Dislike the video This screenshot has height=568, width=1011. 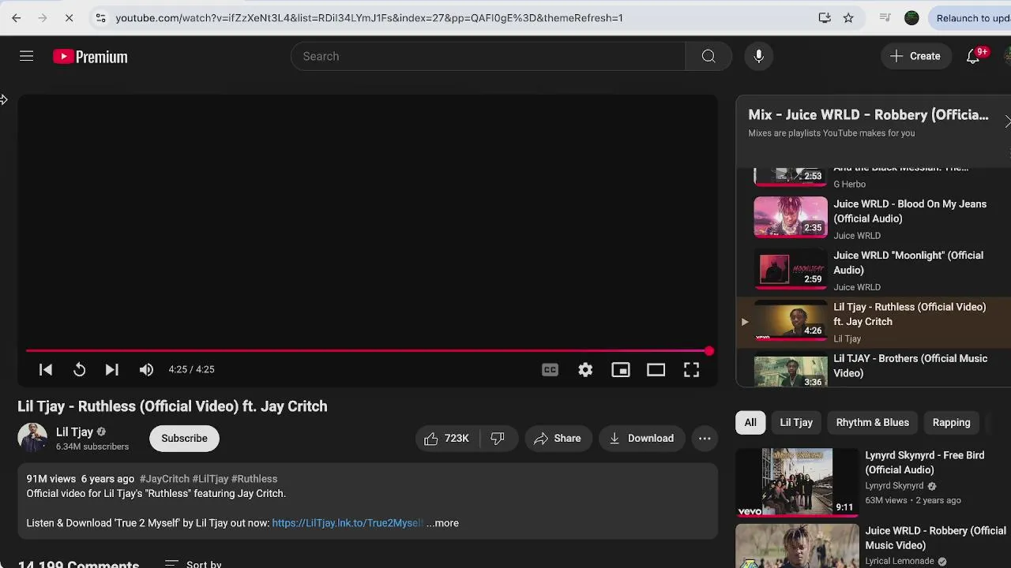click(x=498, y=438)
